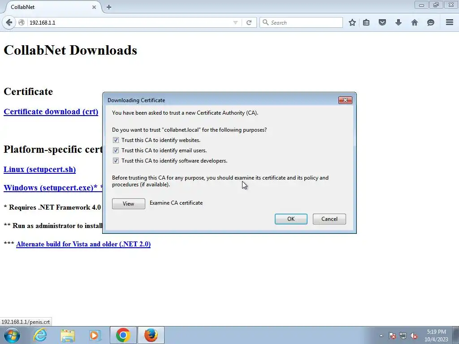
Task: Confirm the certificate dialog with OK
Action: pos(291,219)
